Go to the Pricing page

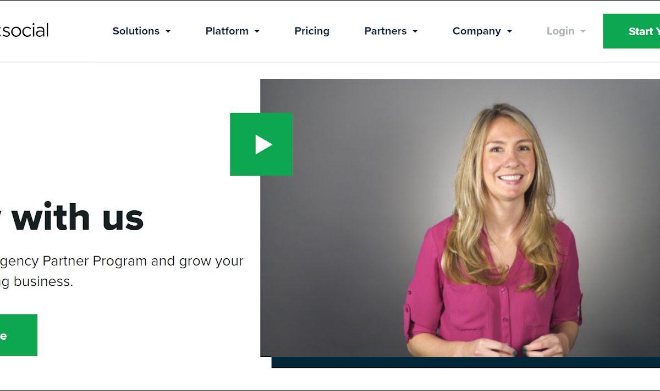click(x=312, y=31)
